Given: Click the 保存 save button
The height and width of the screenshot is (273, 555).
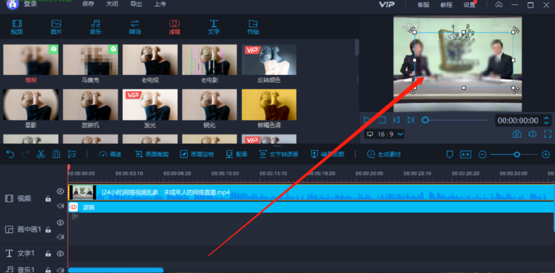Looking at the screenshot, I should (88, 4).
